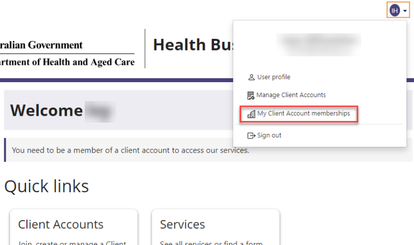Screen dimensions: 414x245
Task: Click the building icon beside Manage Client Accounts
Action: point(251,95)
